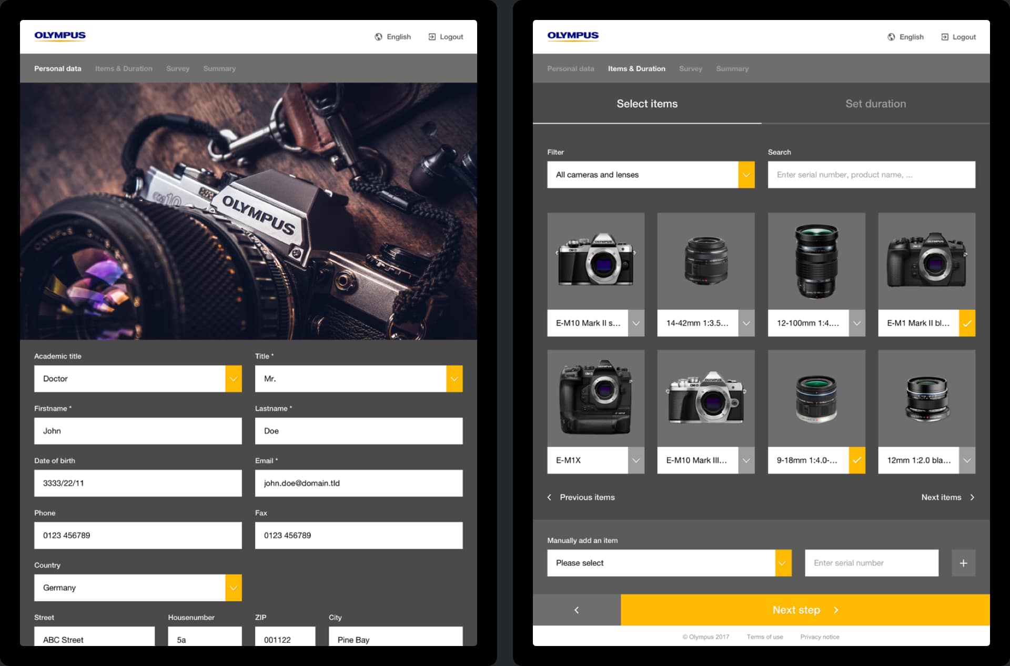Click the Search serial number or product field
The height and width of the screenshot is (666, 1010).
871,175
